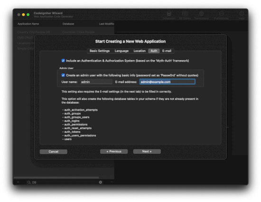Click the auth_tokens table name

pos(72,132)
